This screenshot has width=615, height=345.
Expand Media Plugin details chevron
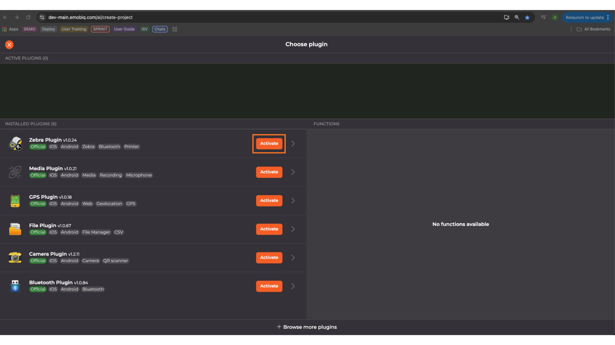293,172
